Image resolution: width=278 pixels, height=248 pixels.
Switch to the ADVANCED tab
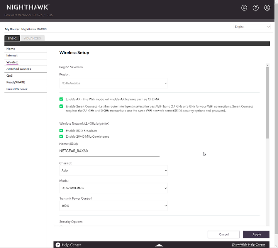(x=32, y=38)
